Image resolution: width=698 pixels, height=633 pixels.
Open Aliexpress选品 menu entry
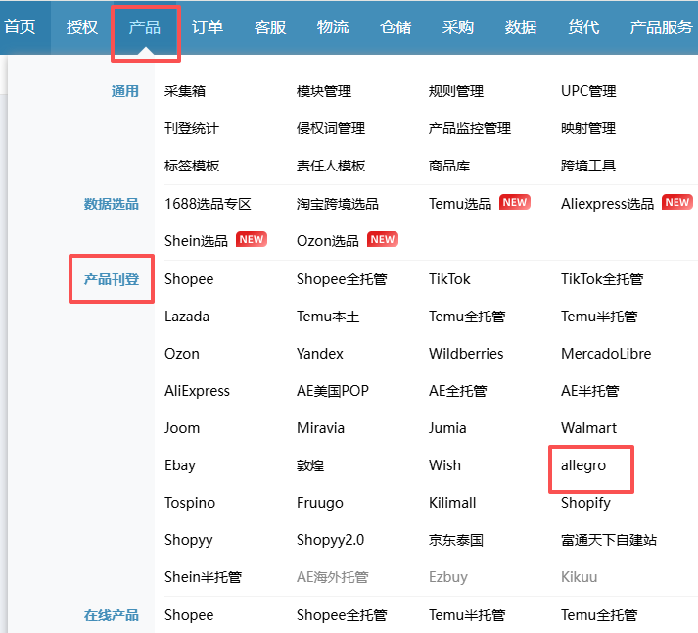(x=607, y=204)
